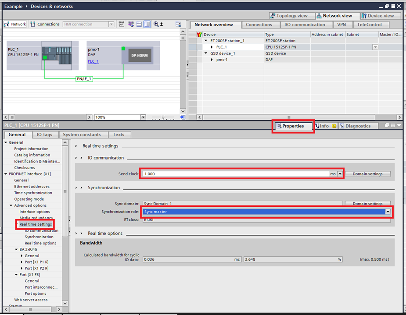Collapse ET200SP station_1 in Network overview
The width and height of the screenshot is (406, 315).
pyautogui.click(x=205, y=40)
